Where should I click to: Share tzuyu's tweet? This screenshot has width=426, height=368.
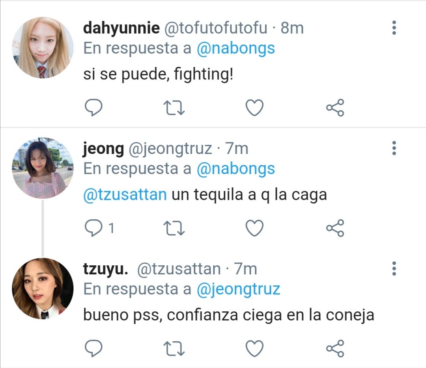(335, 348)
